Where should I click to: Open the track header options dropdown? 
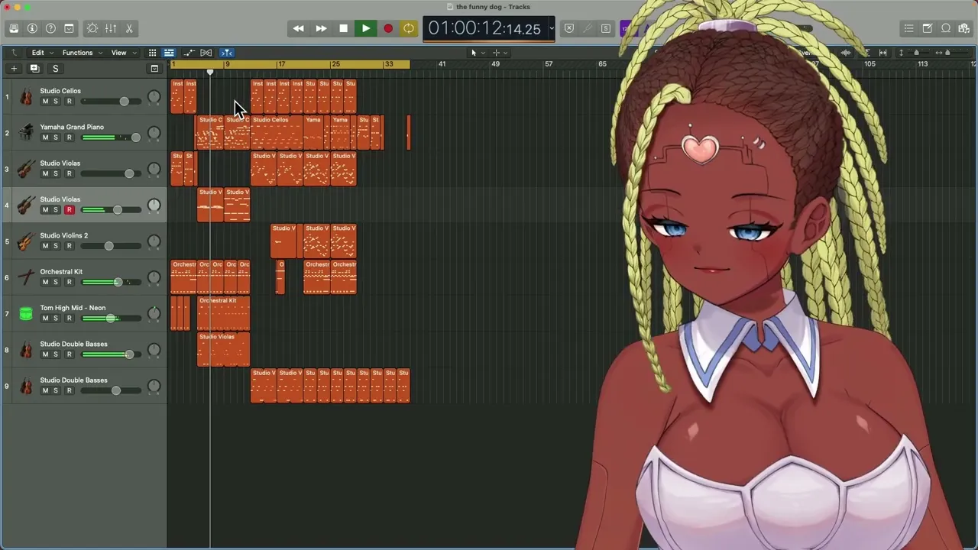pyautogui.click(x=154, y=69)
